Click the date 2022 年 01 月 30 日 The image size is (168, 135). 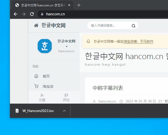point(141,101)
